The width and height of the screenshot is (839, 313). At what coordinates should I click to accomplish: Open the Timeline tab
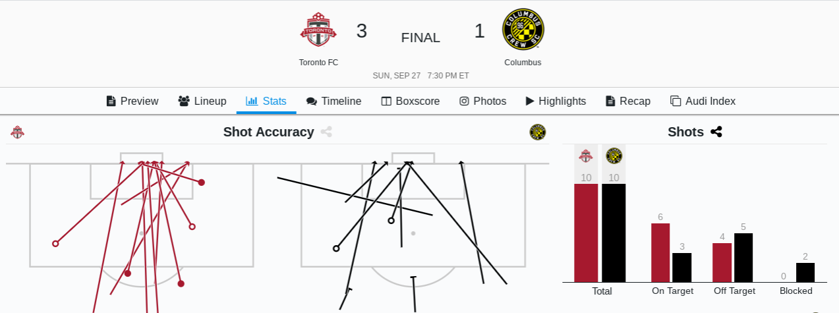333,101
